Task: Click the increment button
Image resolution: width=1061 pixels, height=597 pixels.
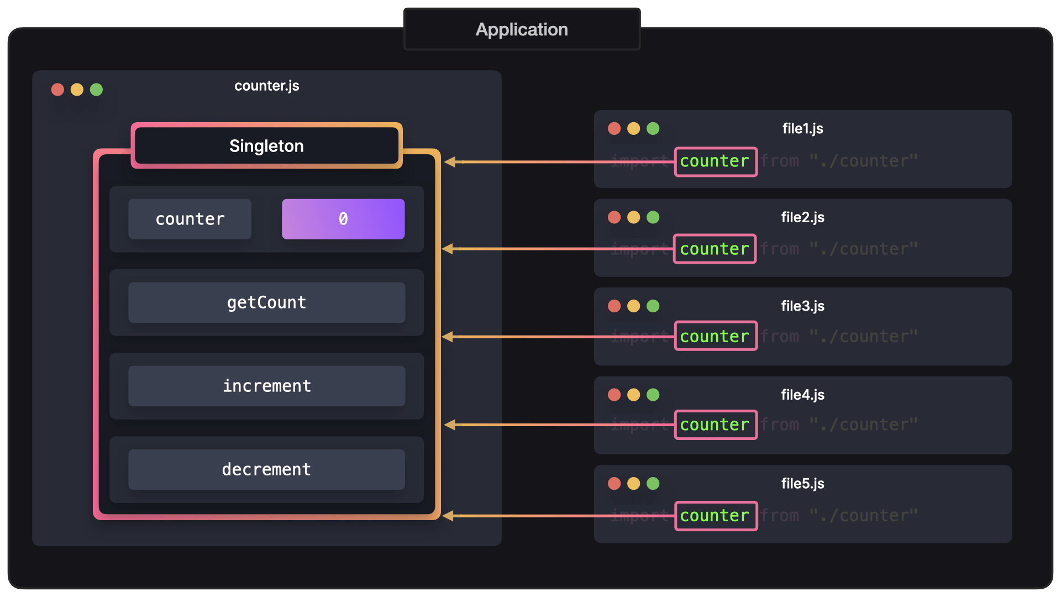Action: coord(266,386)
